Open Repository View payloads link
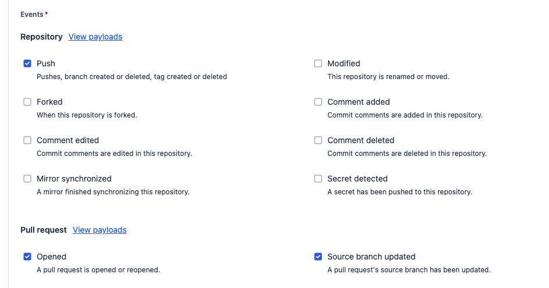This screenshot has width=549, height=288. (95, 37)
